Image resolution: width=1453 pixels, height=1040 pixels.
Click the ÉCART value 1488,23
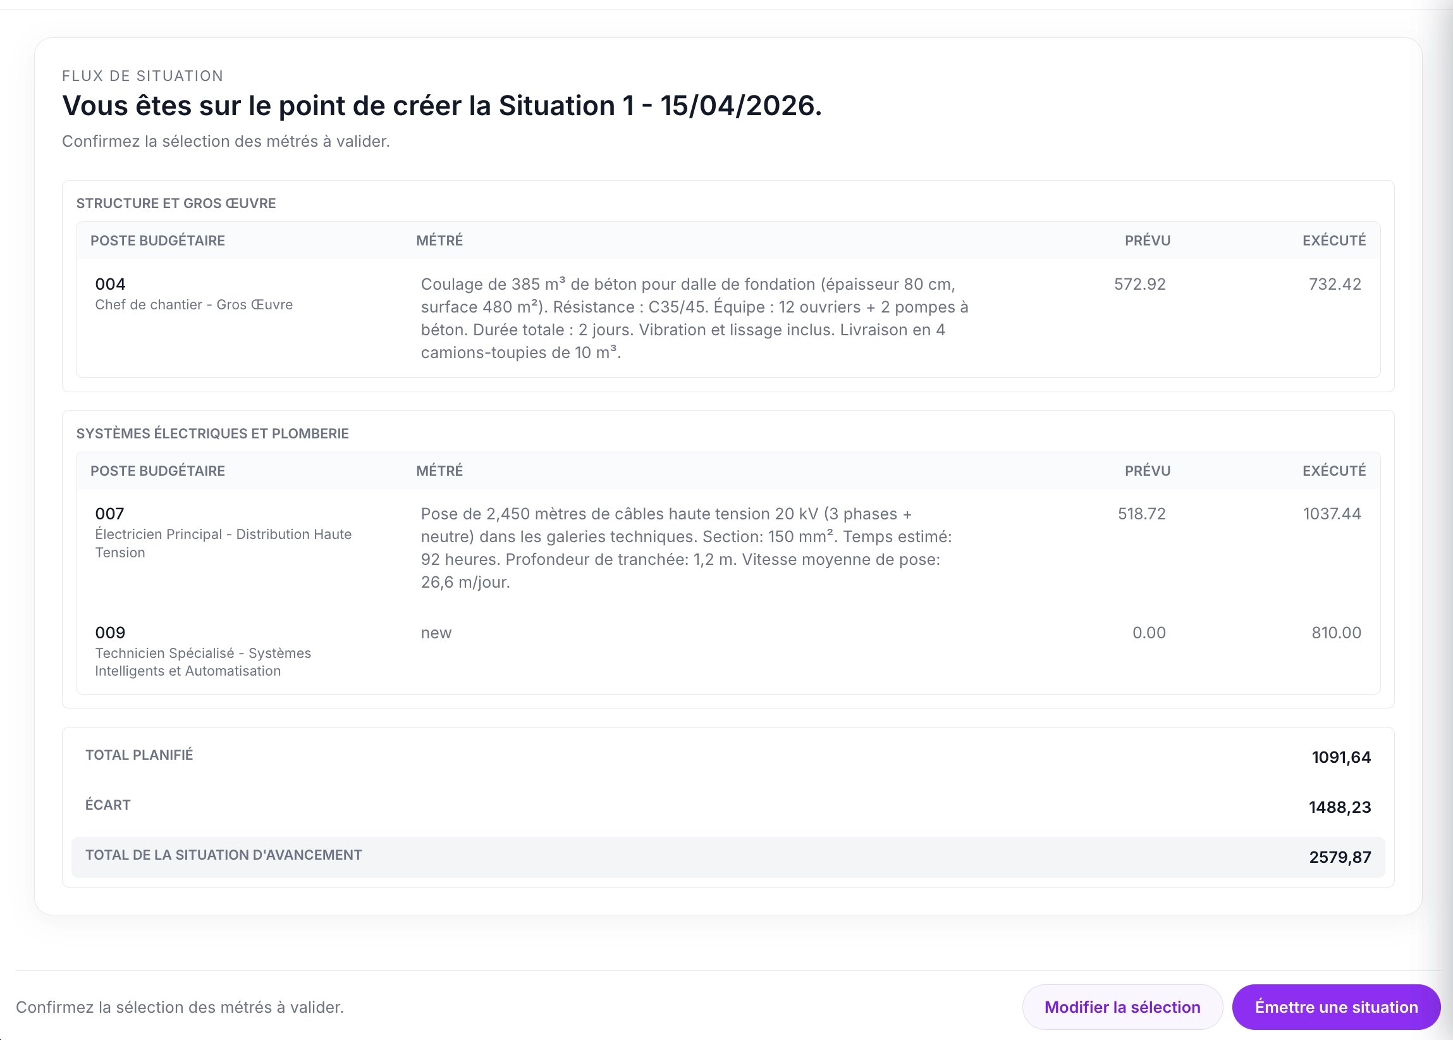(1338, 807)
